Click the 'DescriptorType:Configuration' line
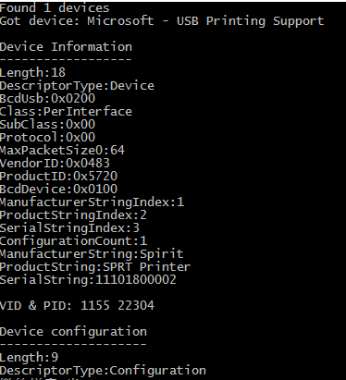Image resolution: width=346 pixels, height=380 pixels. [x=103, y=371]
